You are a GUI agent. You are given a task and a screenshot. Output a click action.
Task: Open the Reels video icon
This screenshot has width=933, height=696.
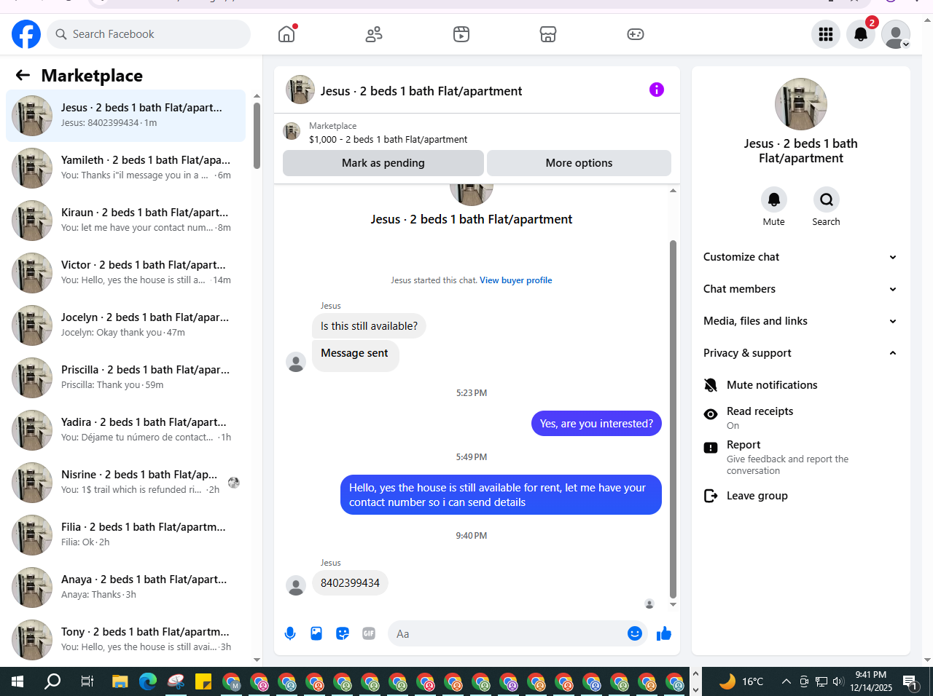pos(461,34)
